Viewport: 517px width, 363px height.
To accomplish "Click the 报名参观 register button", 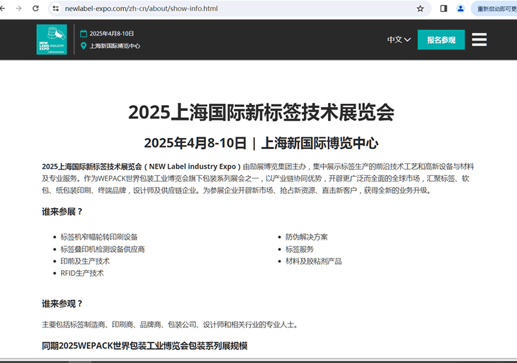I will click(441, 40).
